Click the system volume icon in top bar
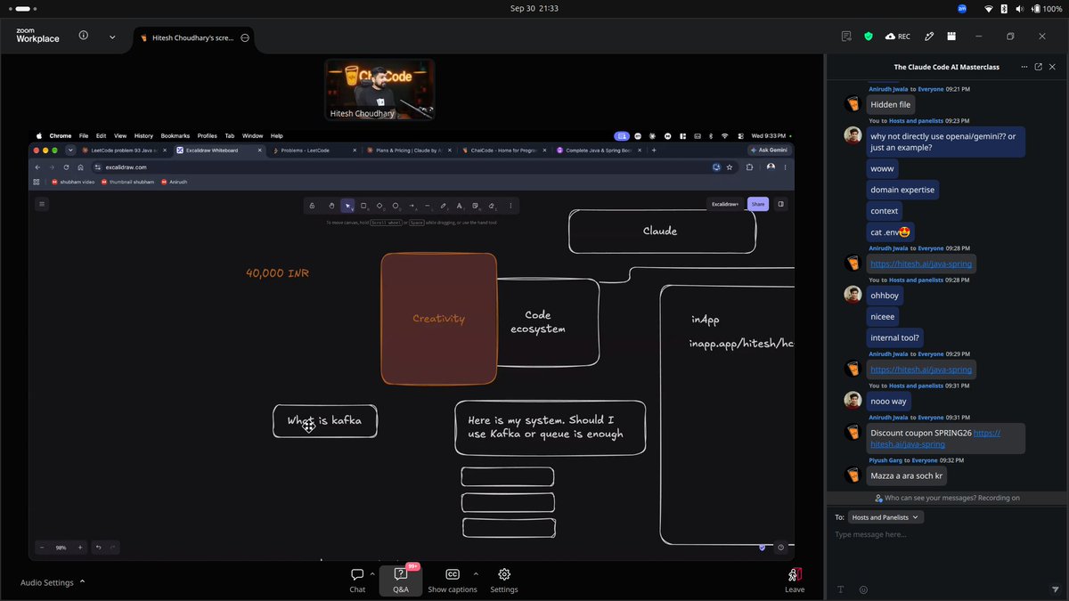The width and height of the screenshot is (1069, 601). pyautogui.click(x=1018, y=8)
